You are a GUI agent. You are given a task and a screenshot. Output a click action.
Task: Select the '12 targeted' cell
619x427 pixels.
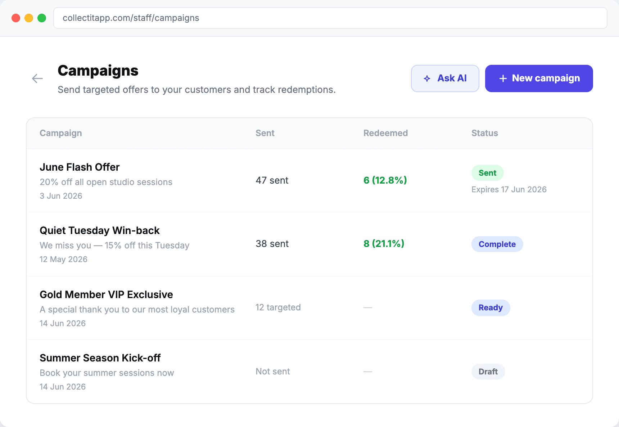pos(278,307)
